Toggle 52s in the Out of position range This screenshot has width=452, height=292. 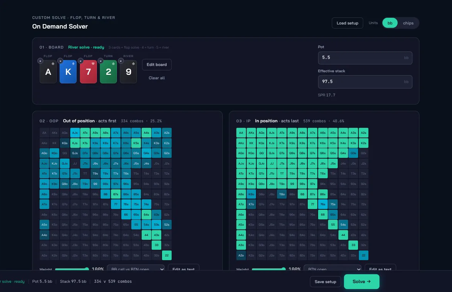click(167, 225)
